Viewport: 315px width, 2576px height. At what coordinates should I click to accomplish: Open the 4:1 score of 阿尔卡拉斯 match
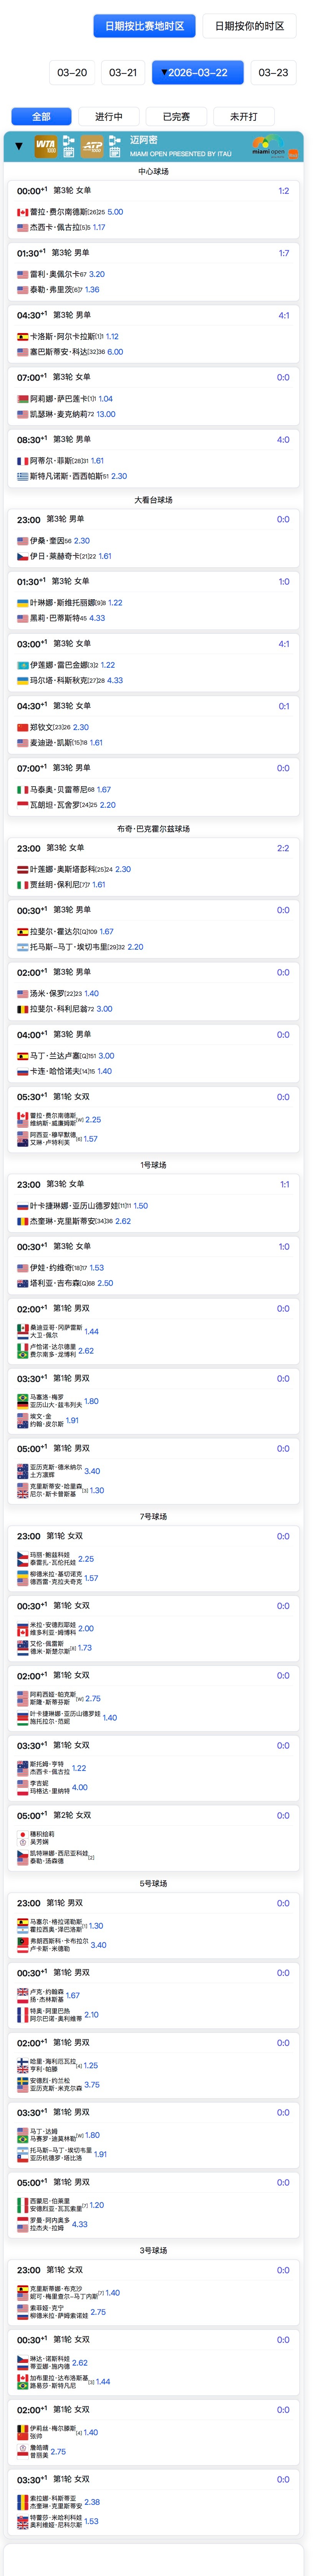[x=284, y=315]
